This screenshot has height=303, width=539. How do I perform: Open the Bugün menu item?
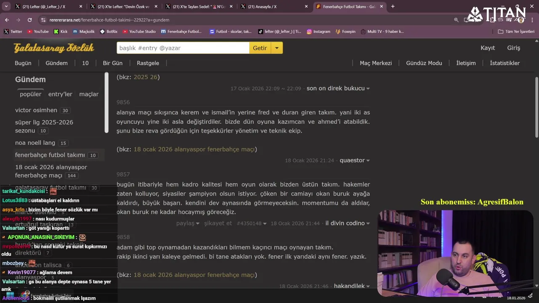(23, 63)
